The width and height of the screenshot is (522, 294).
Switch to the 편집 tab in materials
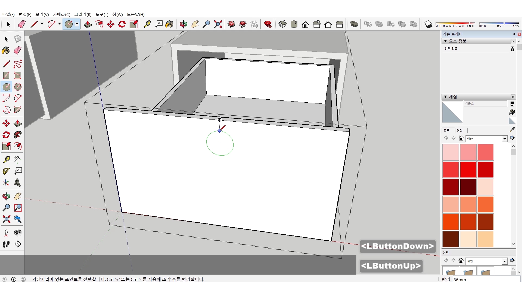click(x=459, y=130)
